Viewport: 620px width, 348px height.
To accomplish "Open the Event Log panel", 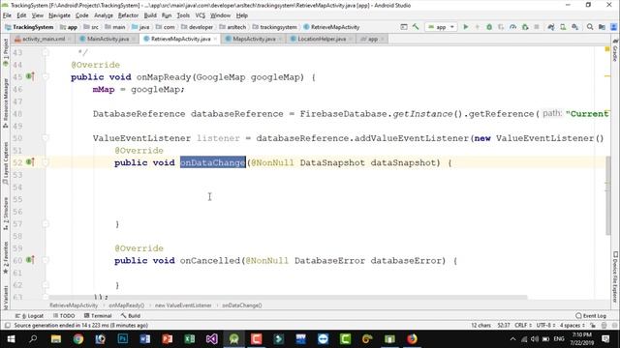I will pyautogui.click(x=591, y=316).
